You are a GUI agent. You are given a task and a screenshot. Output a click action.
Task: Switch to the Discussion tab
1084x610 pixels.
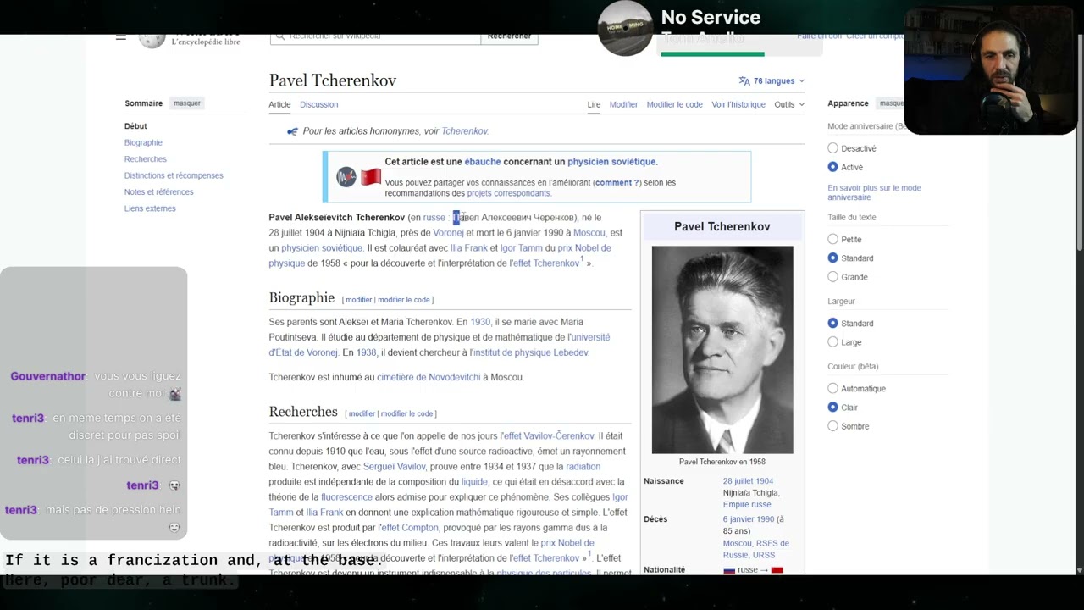pos(318,104)
